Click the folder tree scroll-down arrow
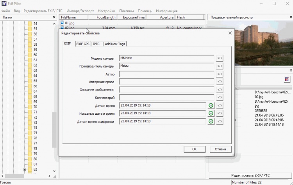The height and width of the screenshot is (185, 293). click(54, 171)
